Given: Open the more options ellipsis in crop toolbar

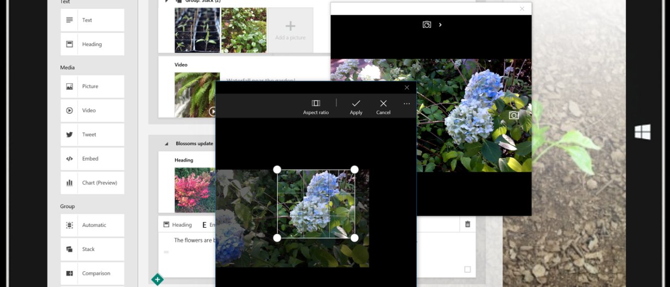Looking at the screenshot, I should [407, 104].
